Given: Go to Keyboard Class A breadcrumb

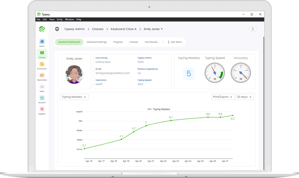Looking at the screenshot, I should click(123, 29).
